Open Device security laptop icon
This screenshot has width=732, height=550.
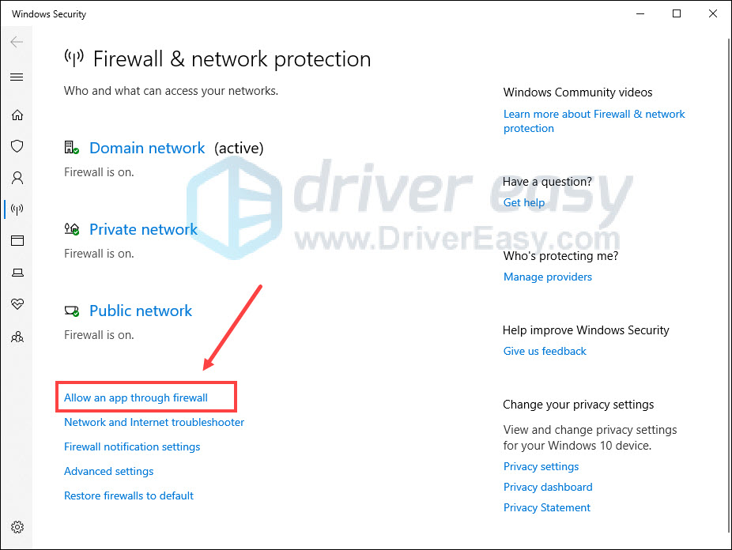(x=17, y=273)
